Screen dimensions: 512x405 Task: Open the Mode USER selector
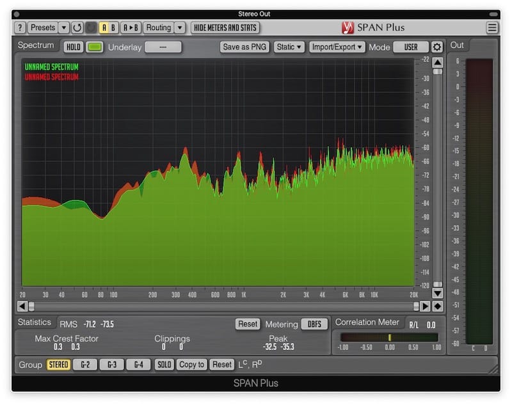pyautogui.click(x=411, y=47)
